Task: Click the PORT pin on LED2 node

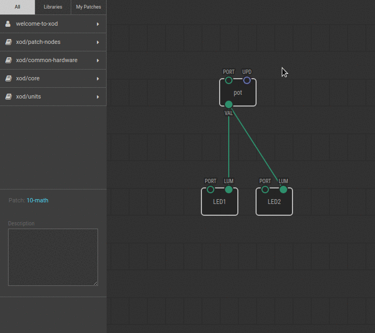Action: pyautogui.click(x=265, y=190)
